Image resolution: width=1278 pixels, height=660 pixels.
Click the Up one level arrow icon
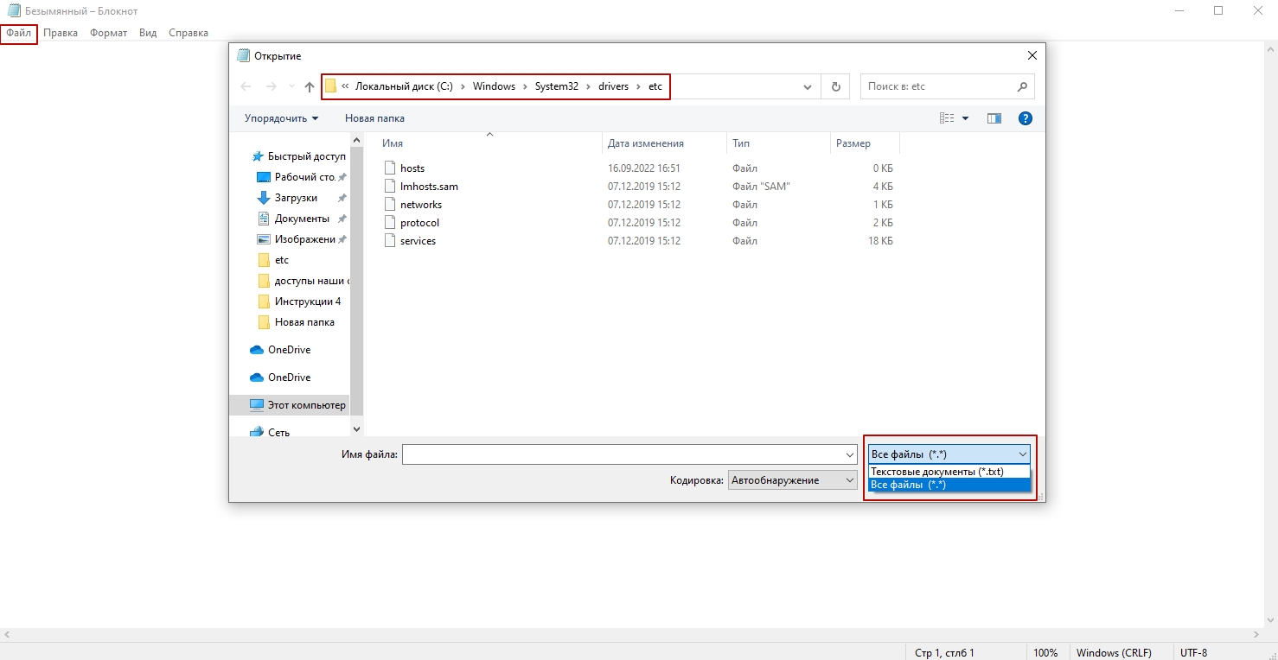coord(310,87)
